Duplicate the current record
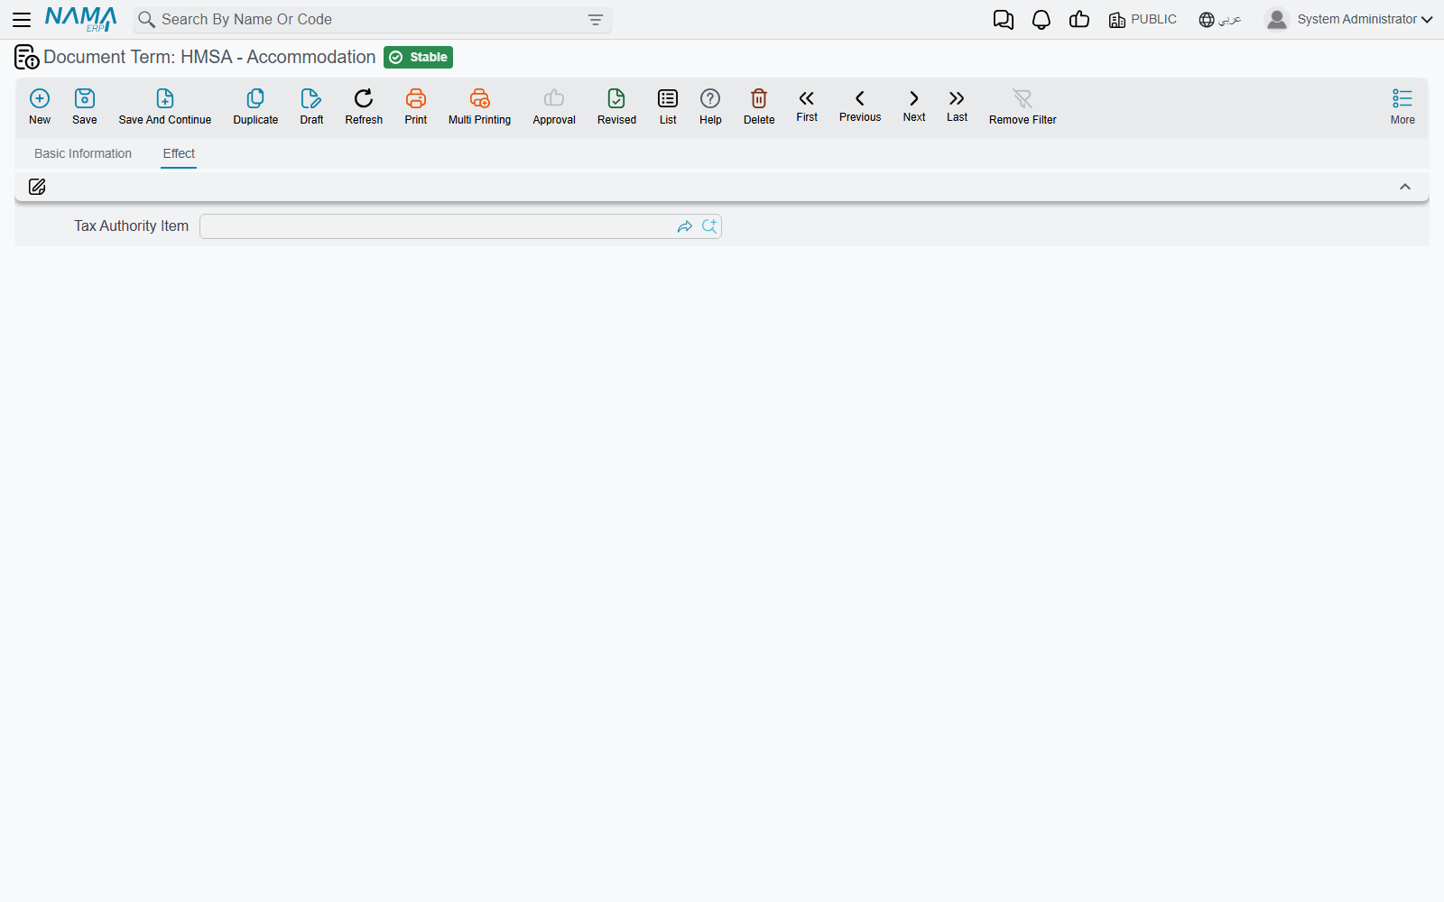1444x902 pixels. tap(255, 106)
